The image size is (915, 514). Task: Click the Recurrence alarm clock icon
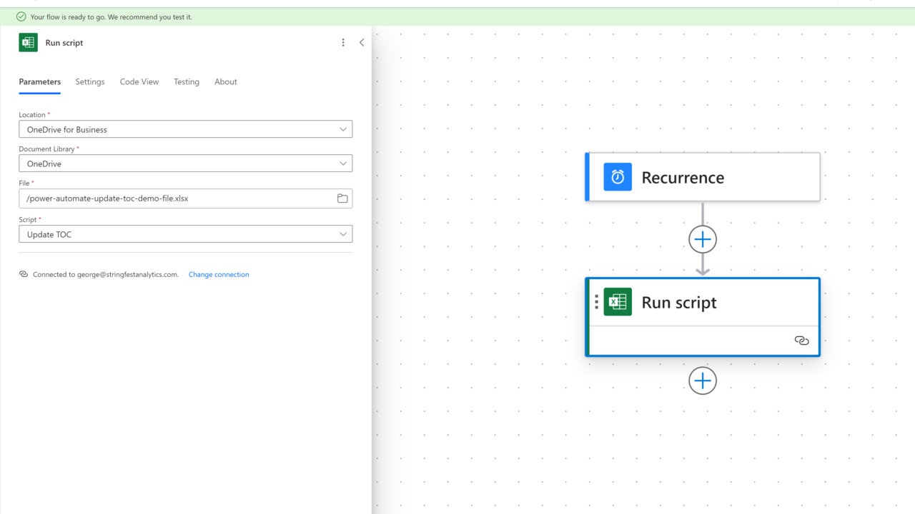pos(618,177)
